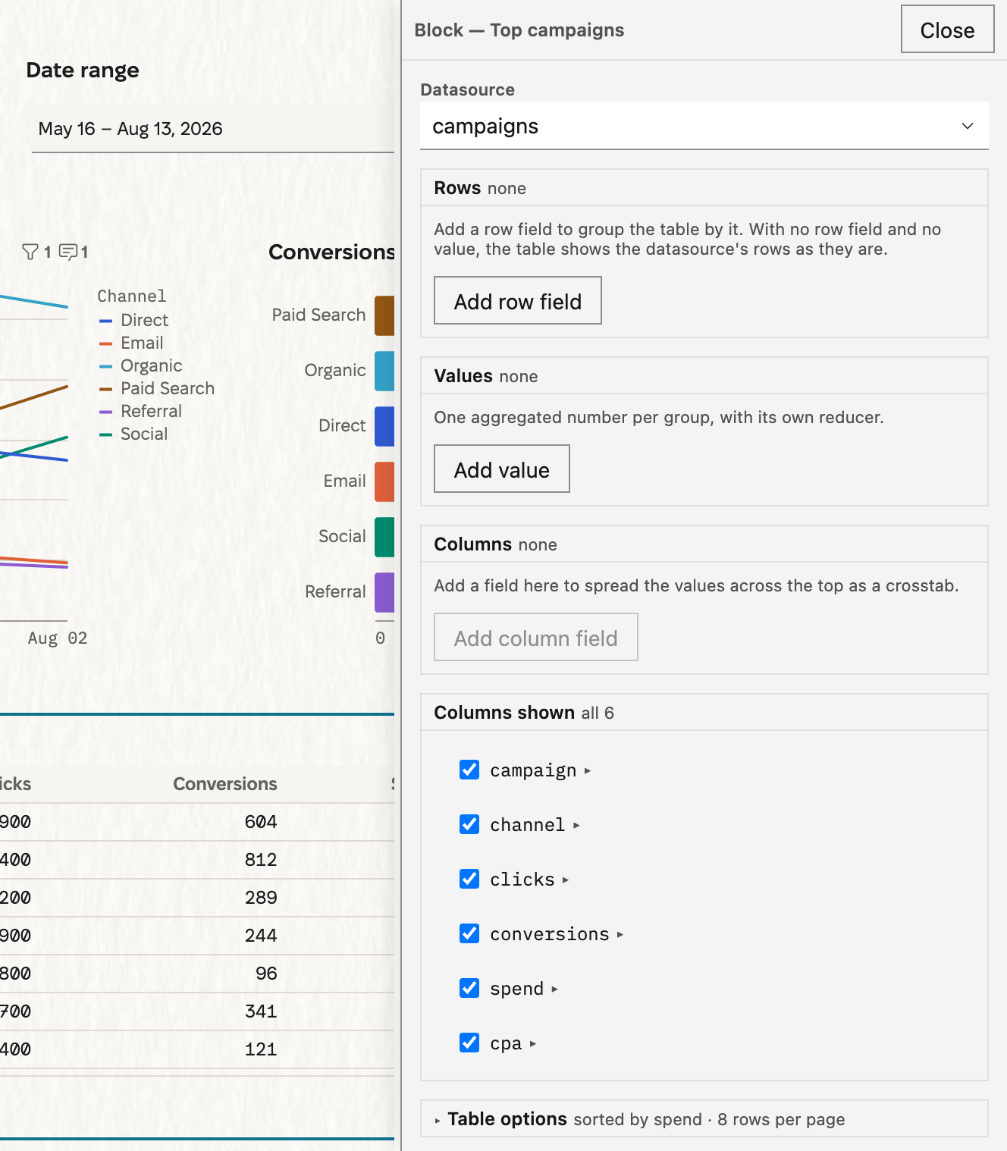Uncheck the campaign column checkbox
Image resolution: width=1007 pixels, height=1151 pixels.
pyautogui.click(x=469, y=770)
